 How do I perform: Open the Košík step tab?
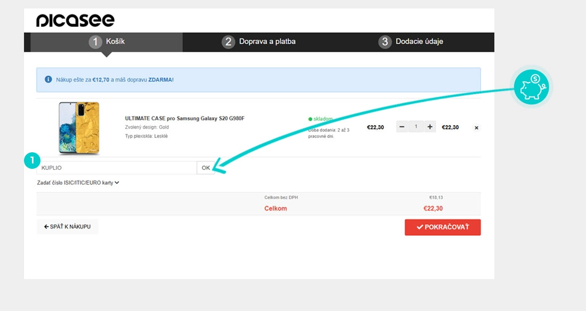107,42
